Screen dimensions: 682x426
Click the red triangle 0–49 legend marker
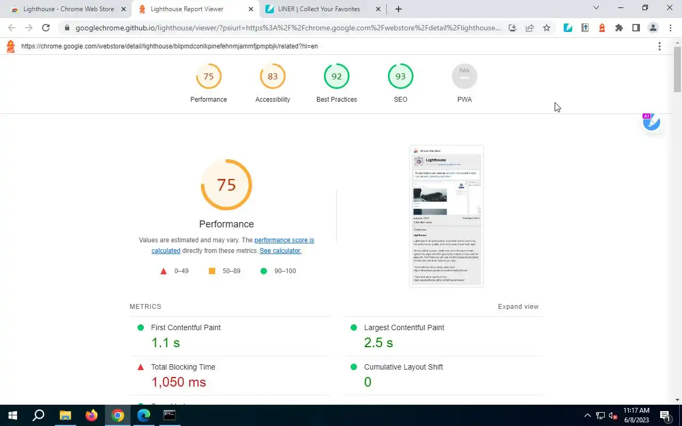click(x=164, y=271)
